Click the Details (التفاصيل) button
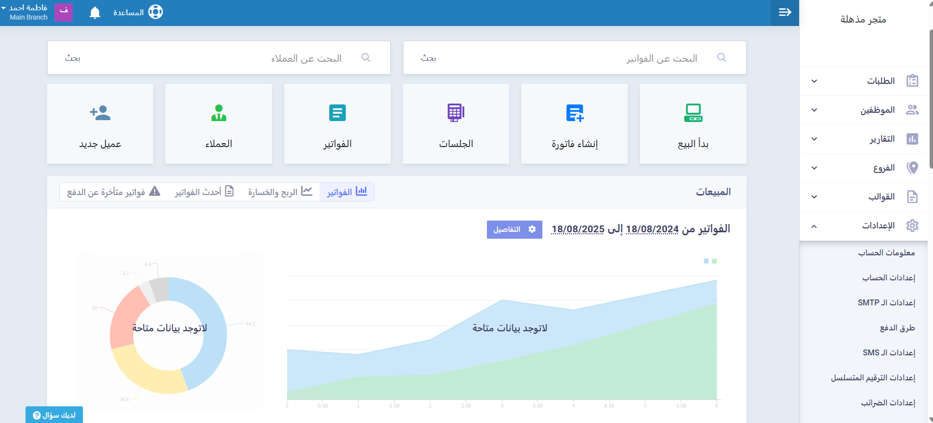 click(514, 229)
